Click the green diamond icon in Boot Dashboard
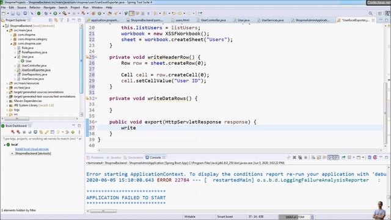 [x=73, y=132]
